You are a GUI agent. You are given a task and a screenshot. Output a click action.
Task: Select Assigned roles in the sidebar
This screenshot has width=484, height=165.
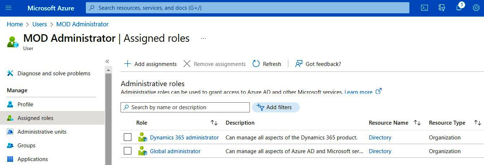point(52,118)
